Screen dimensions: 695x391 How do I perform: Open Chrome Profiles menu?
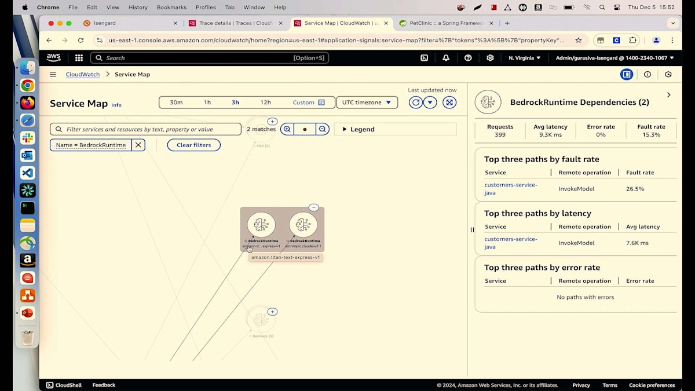click(206, 8)
